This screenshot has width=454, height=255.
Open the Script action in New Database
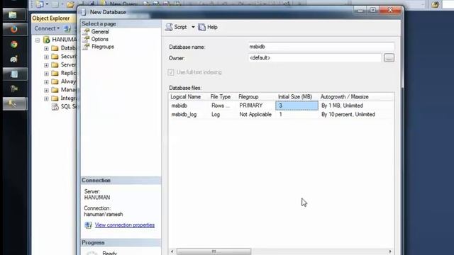click(x=176, y=27)
